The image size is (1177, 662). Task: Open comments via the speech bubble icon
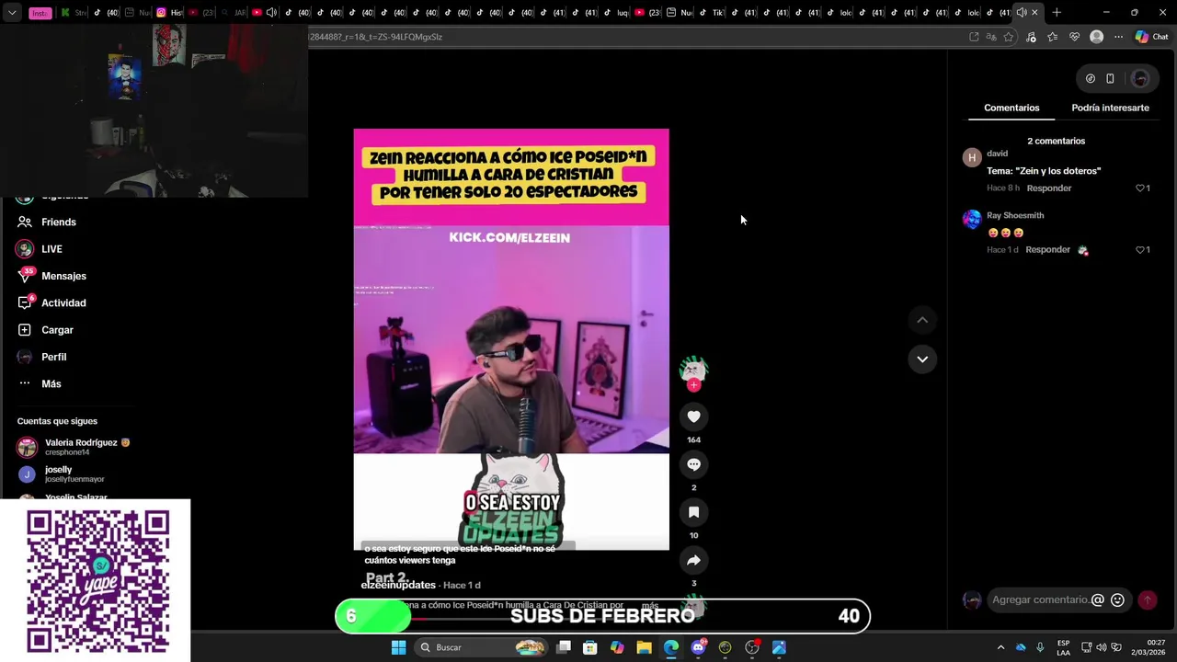(693, 464)
